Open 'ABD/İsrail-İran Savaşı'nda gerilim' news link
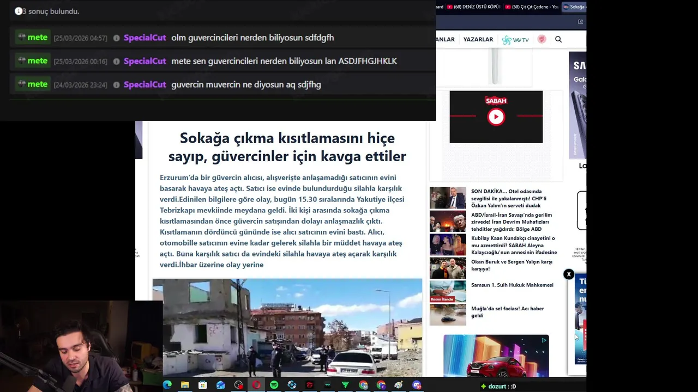Viewport: 698px width, 392px height. click(x=512, y=222)
